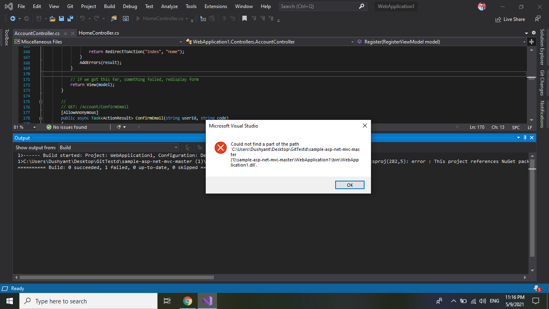
Task: Open the AccountController class dropdown
Action: click(270, 42)
